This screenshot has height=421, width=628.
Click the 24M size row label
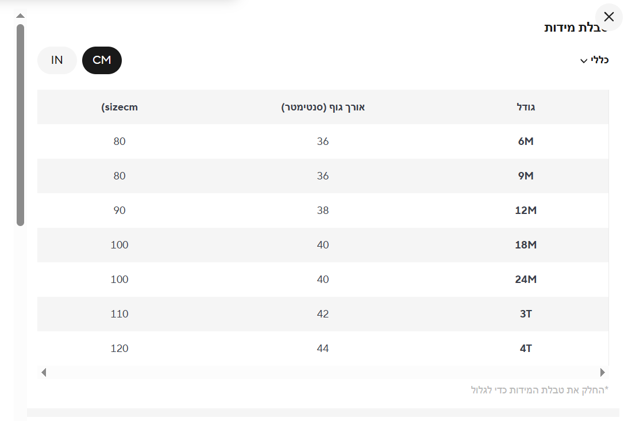526,280
